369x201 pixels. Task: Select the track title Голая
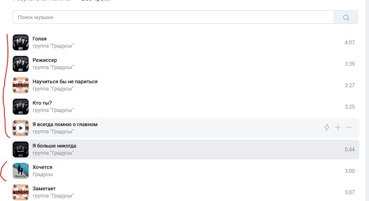40,39
